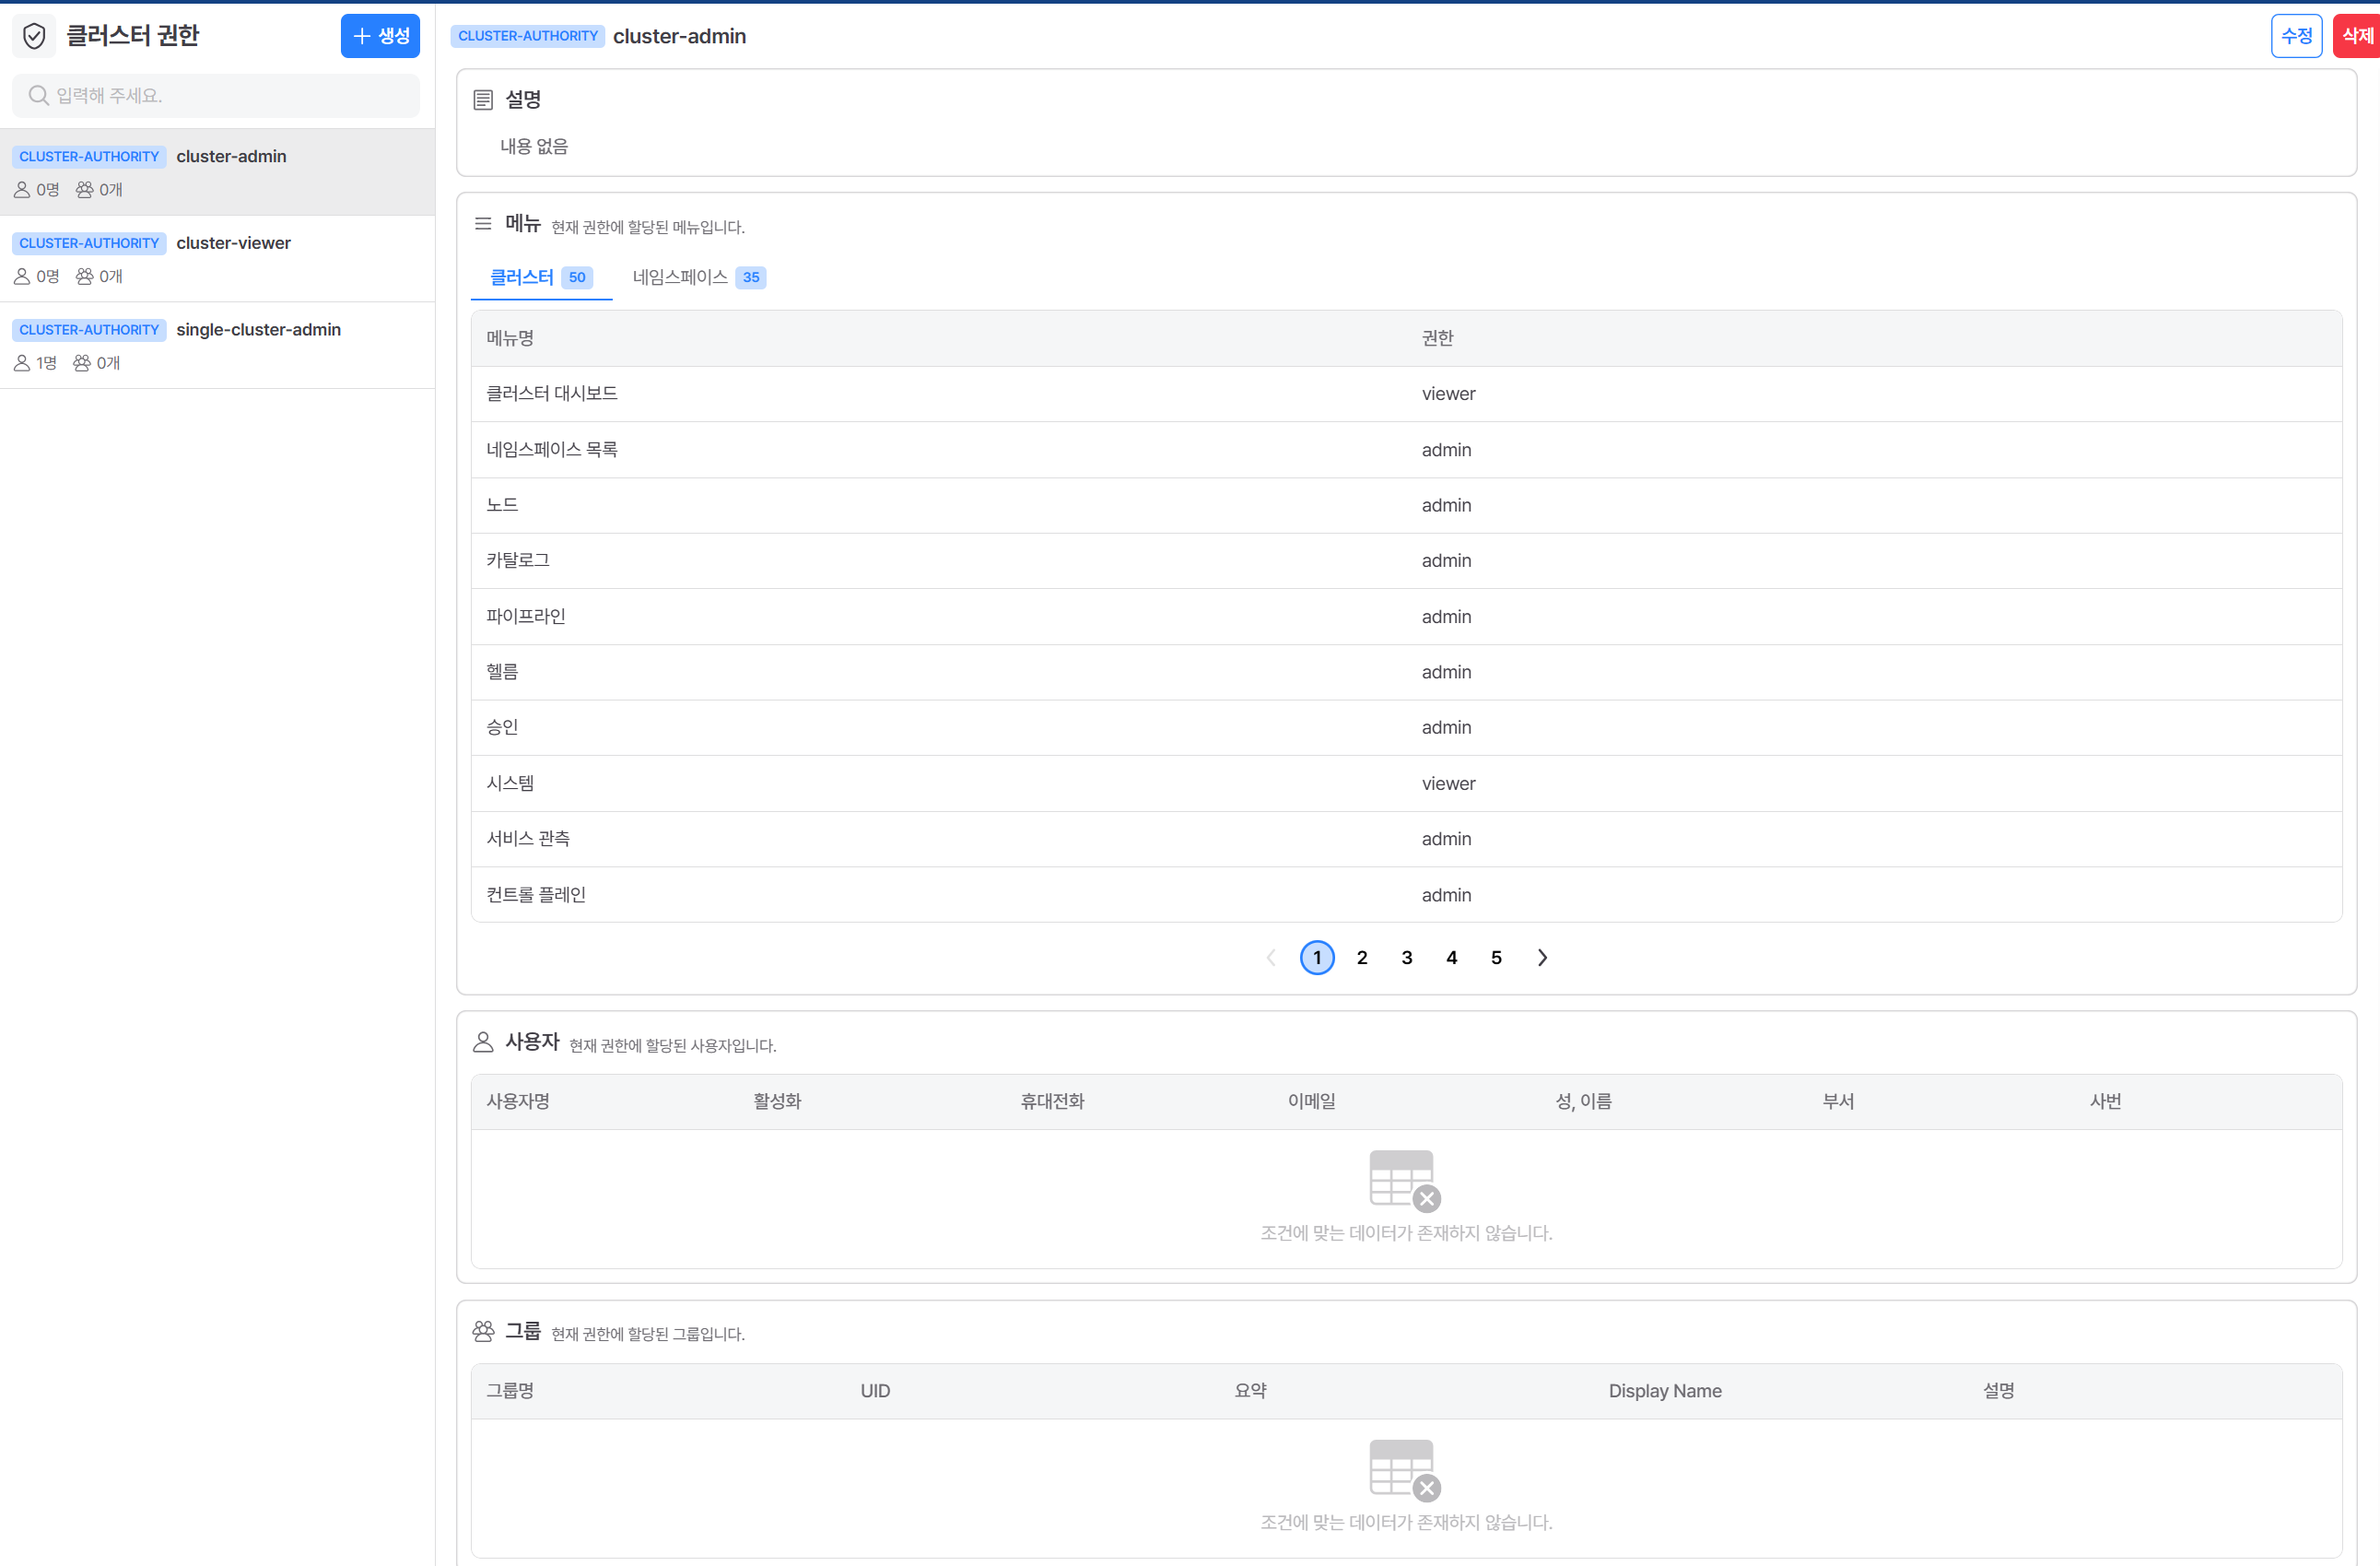Click the user count icon under cluster-admin
Viewport: 2380px width, 1566px height.
22,189
